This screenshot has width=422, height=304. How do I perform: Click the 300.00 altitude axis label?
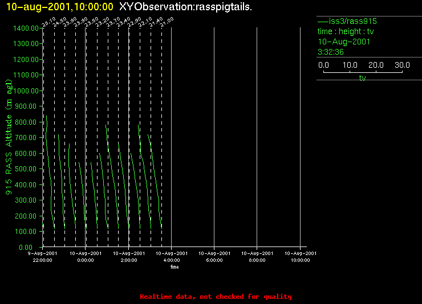point(26,200)
